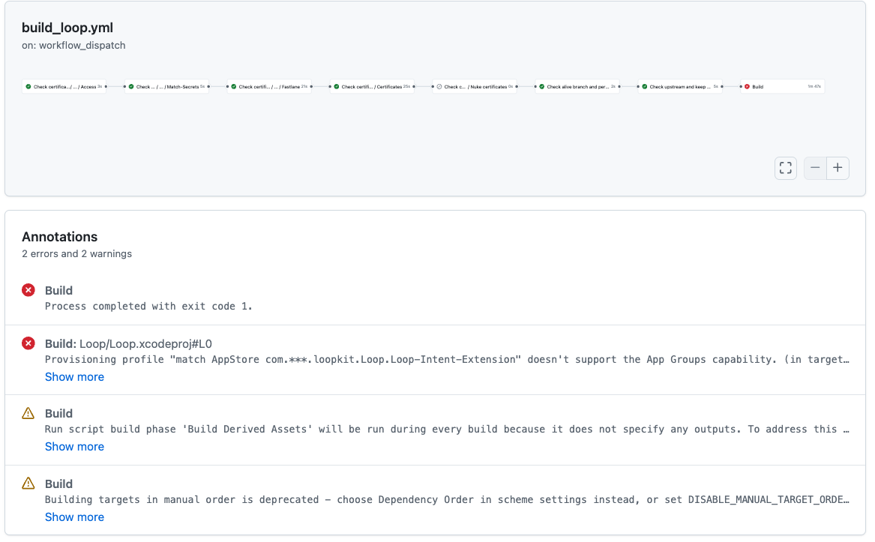
Task: Open the Check alive branch job node
Action: coord(577,86)
